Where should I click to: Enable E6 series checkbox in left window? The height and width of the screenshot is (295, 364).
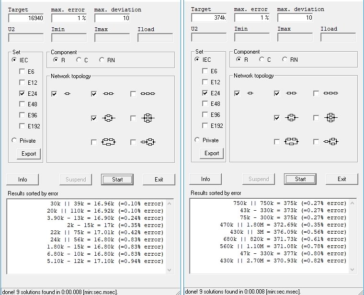[22, 71]
